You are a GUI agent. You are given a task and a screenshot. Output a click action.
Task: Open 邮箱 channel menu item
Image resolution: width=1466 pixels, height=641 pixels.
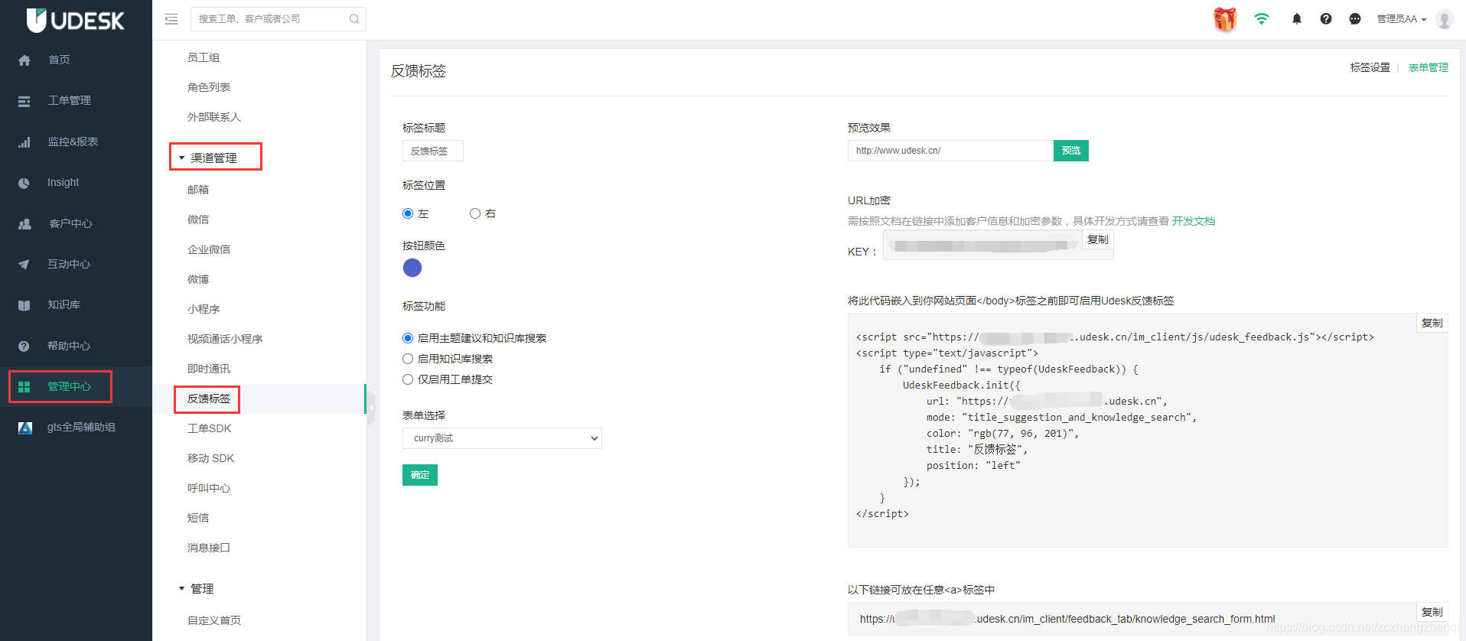click(198, 190)
